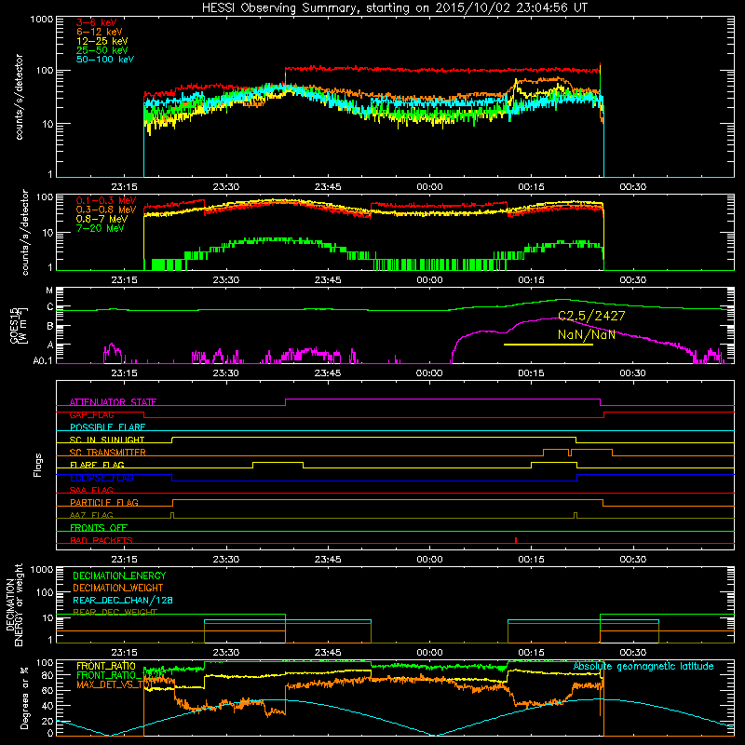Image resolution: width=745 pixels, height=745 pixels.
Task: Click the '23:45' tick label under Flags panel
Action: pos(328,560)
